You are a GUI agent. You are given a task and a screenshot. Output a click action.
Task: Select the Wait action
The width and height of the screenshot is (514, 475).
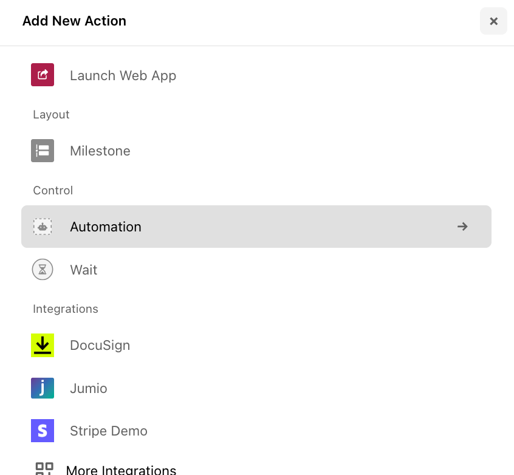tap(83, 269)
